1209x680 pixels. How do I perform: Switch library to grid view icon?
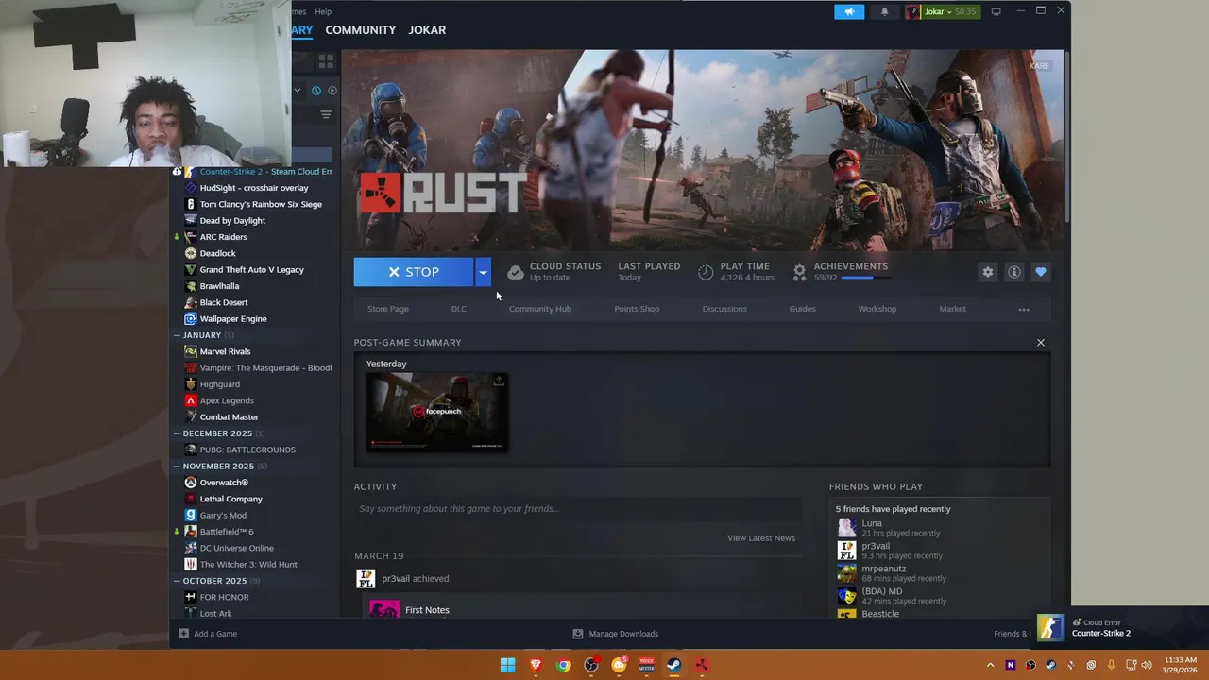[326, 61]
